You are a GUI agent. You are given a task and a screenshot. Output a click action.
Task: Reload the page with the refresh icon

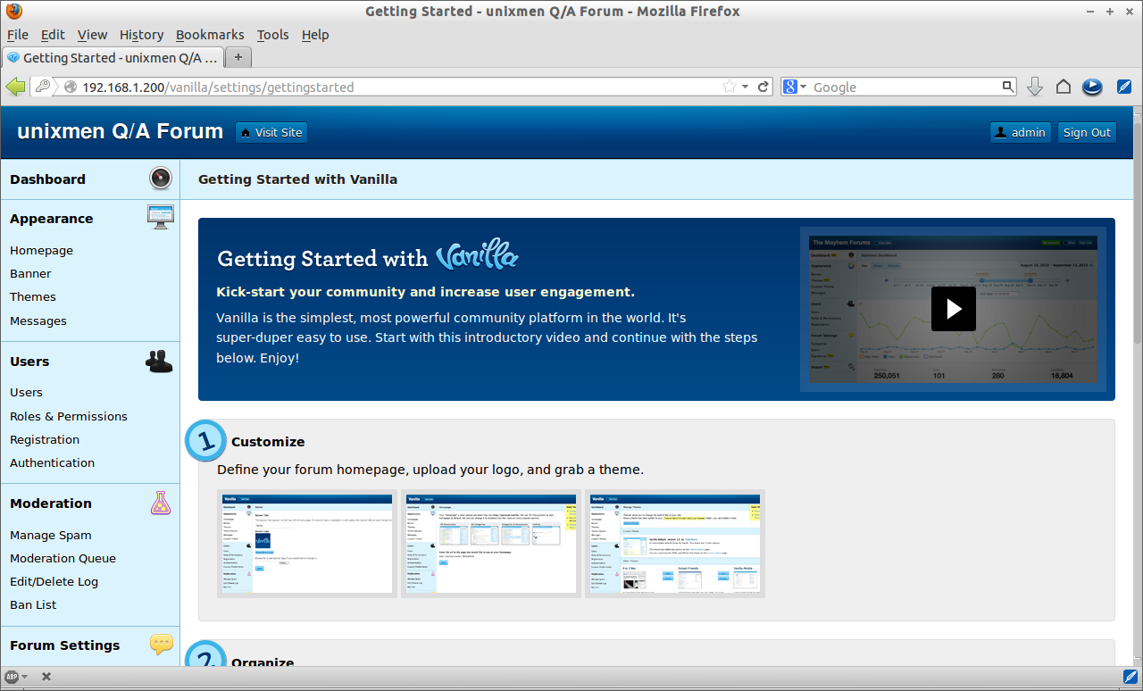point(763,87)
